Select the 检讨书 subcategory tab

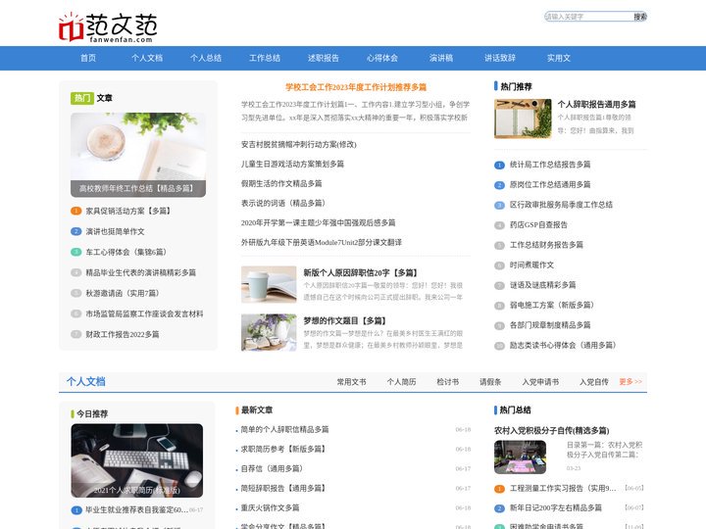click(x=447, y=382)
